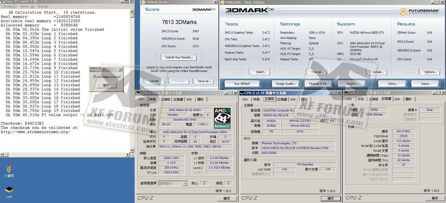
Task: Click Details button under System section
Action: pyautogui.click(x=378, y=72)
